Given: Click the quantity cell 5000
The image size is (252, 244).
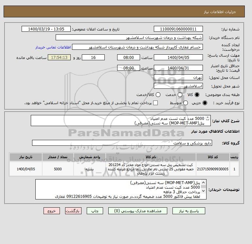Looking at the screenshot, I should click(x=58, y=169).
